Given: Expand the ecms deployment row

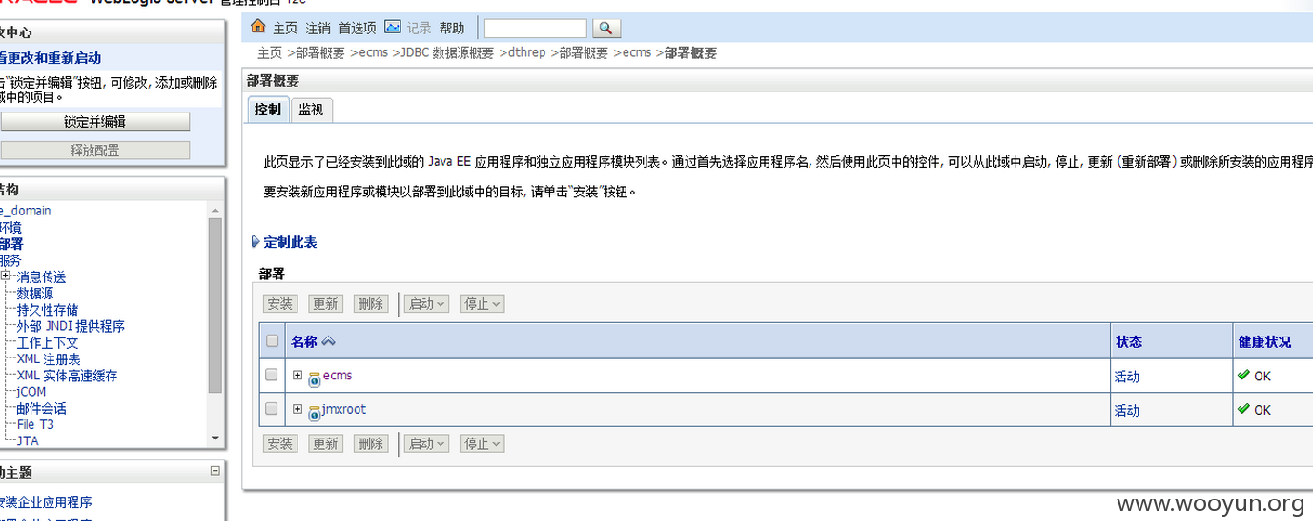Looking at the screenshot, I should tap(297, 376).
